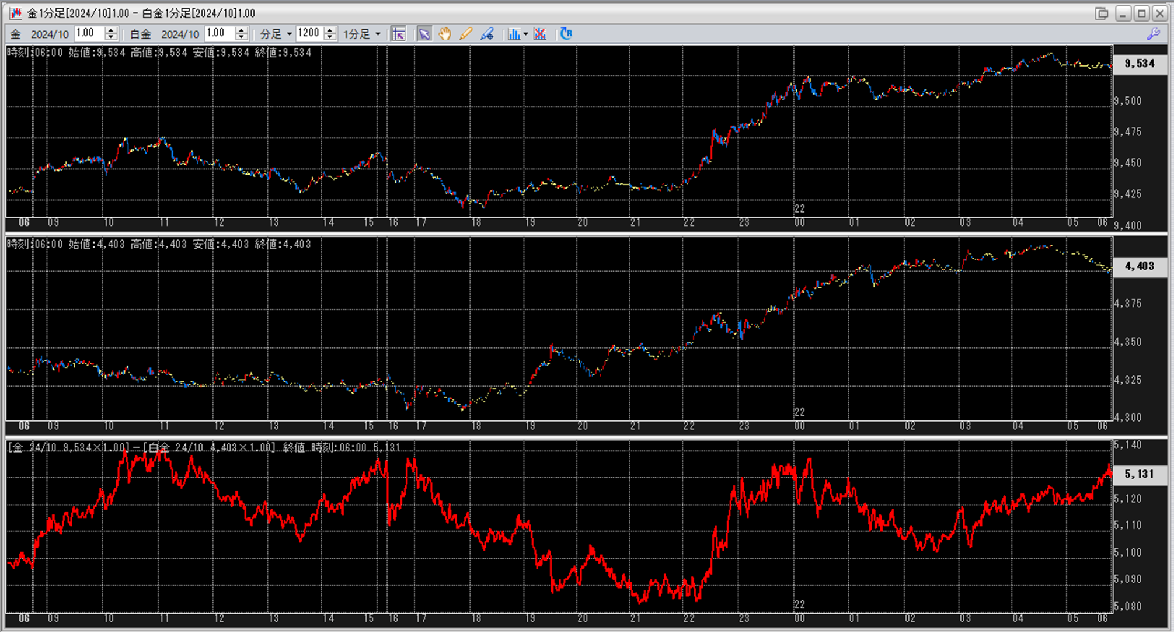1174x633 pixels.
Task: Open the bar chart indicator dropdown
Action: 525,34
